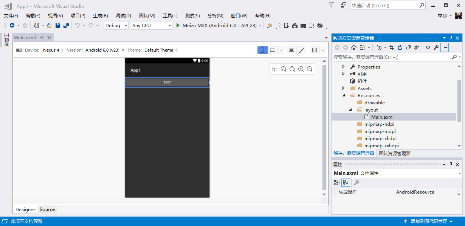
Task: Collapse the Resources folder
Action: 344,95
